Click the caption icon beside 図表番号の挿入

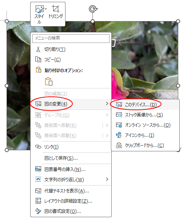tap(38, 169)
